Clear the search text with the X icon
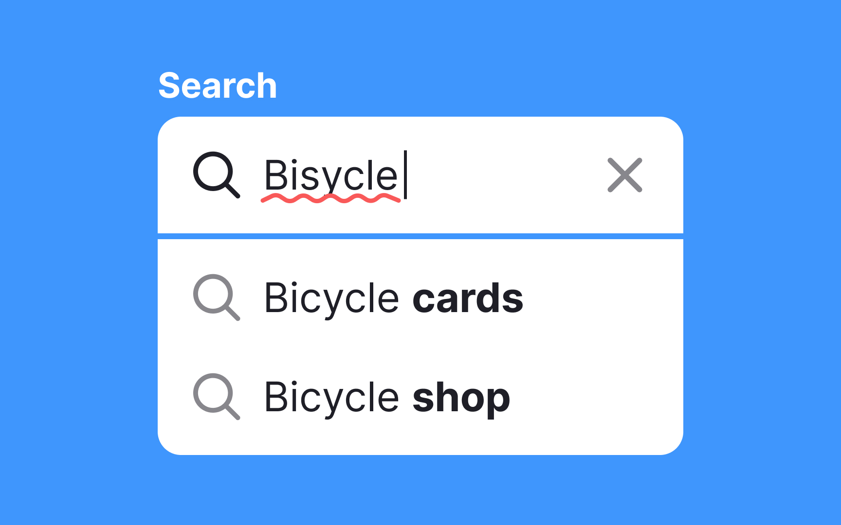 625,175
